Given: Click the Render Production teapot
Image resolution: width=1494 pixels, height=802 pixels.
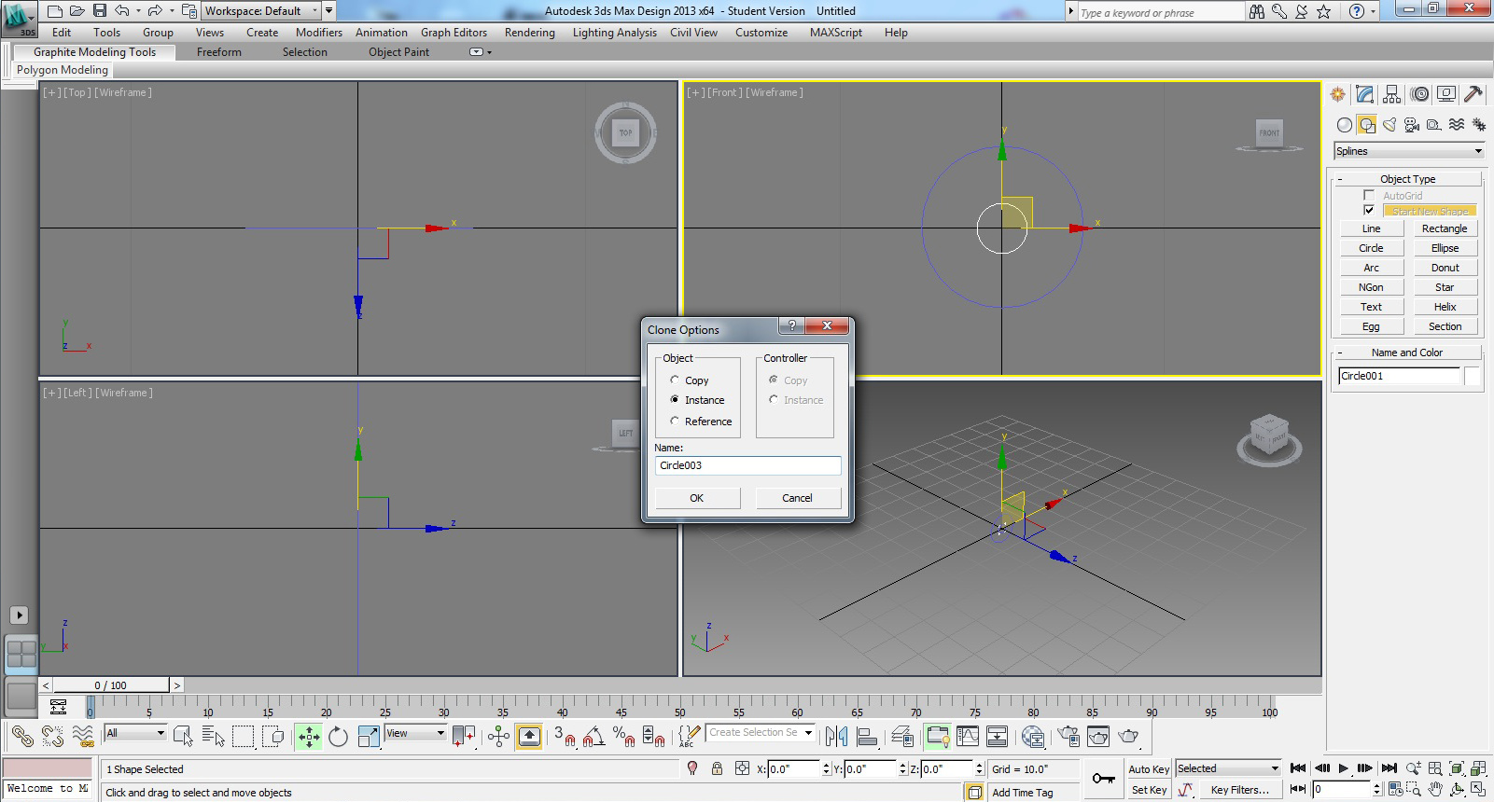Looking at the screenshot, I should tap(1128, 737).
